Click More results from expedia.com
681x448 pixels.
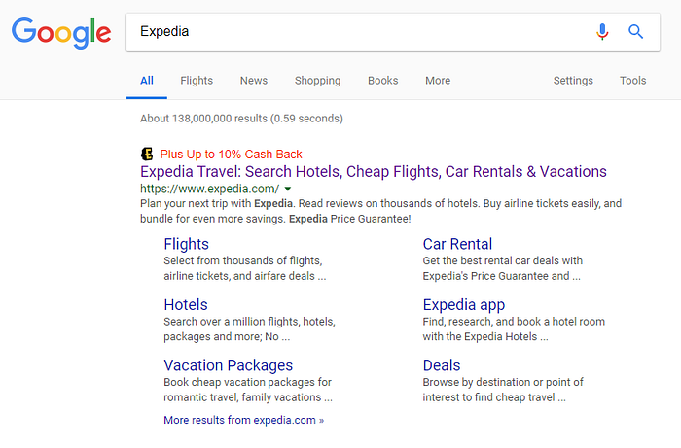click(x=244, y=420)
